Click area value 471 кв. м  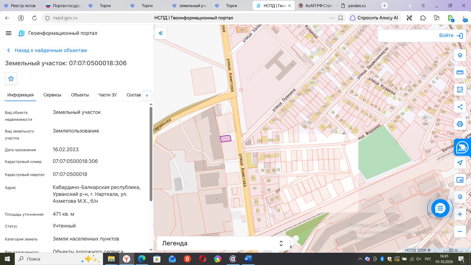coord(63,214)
